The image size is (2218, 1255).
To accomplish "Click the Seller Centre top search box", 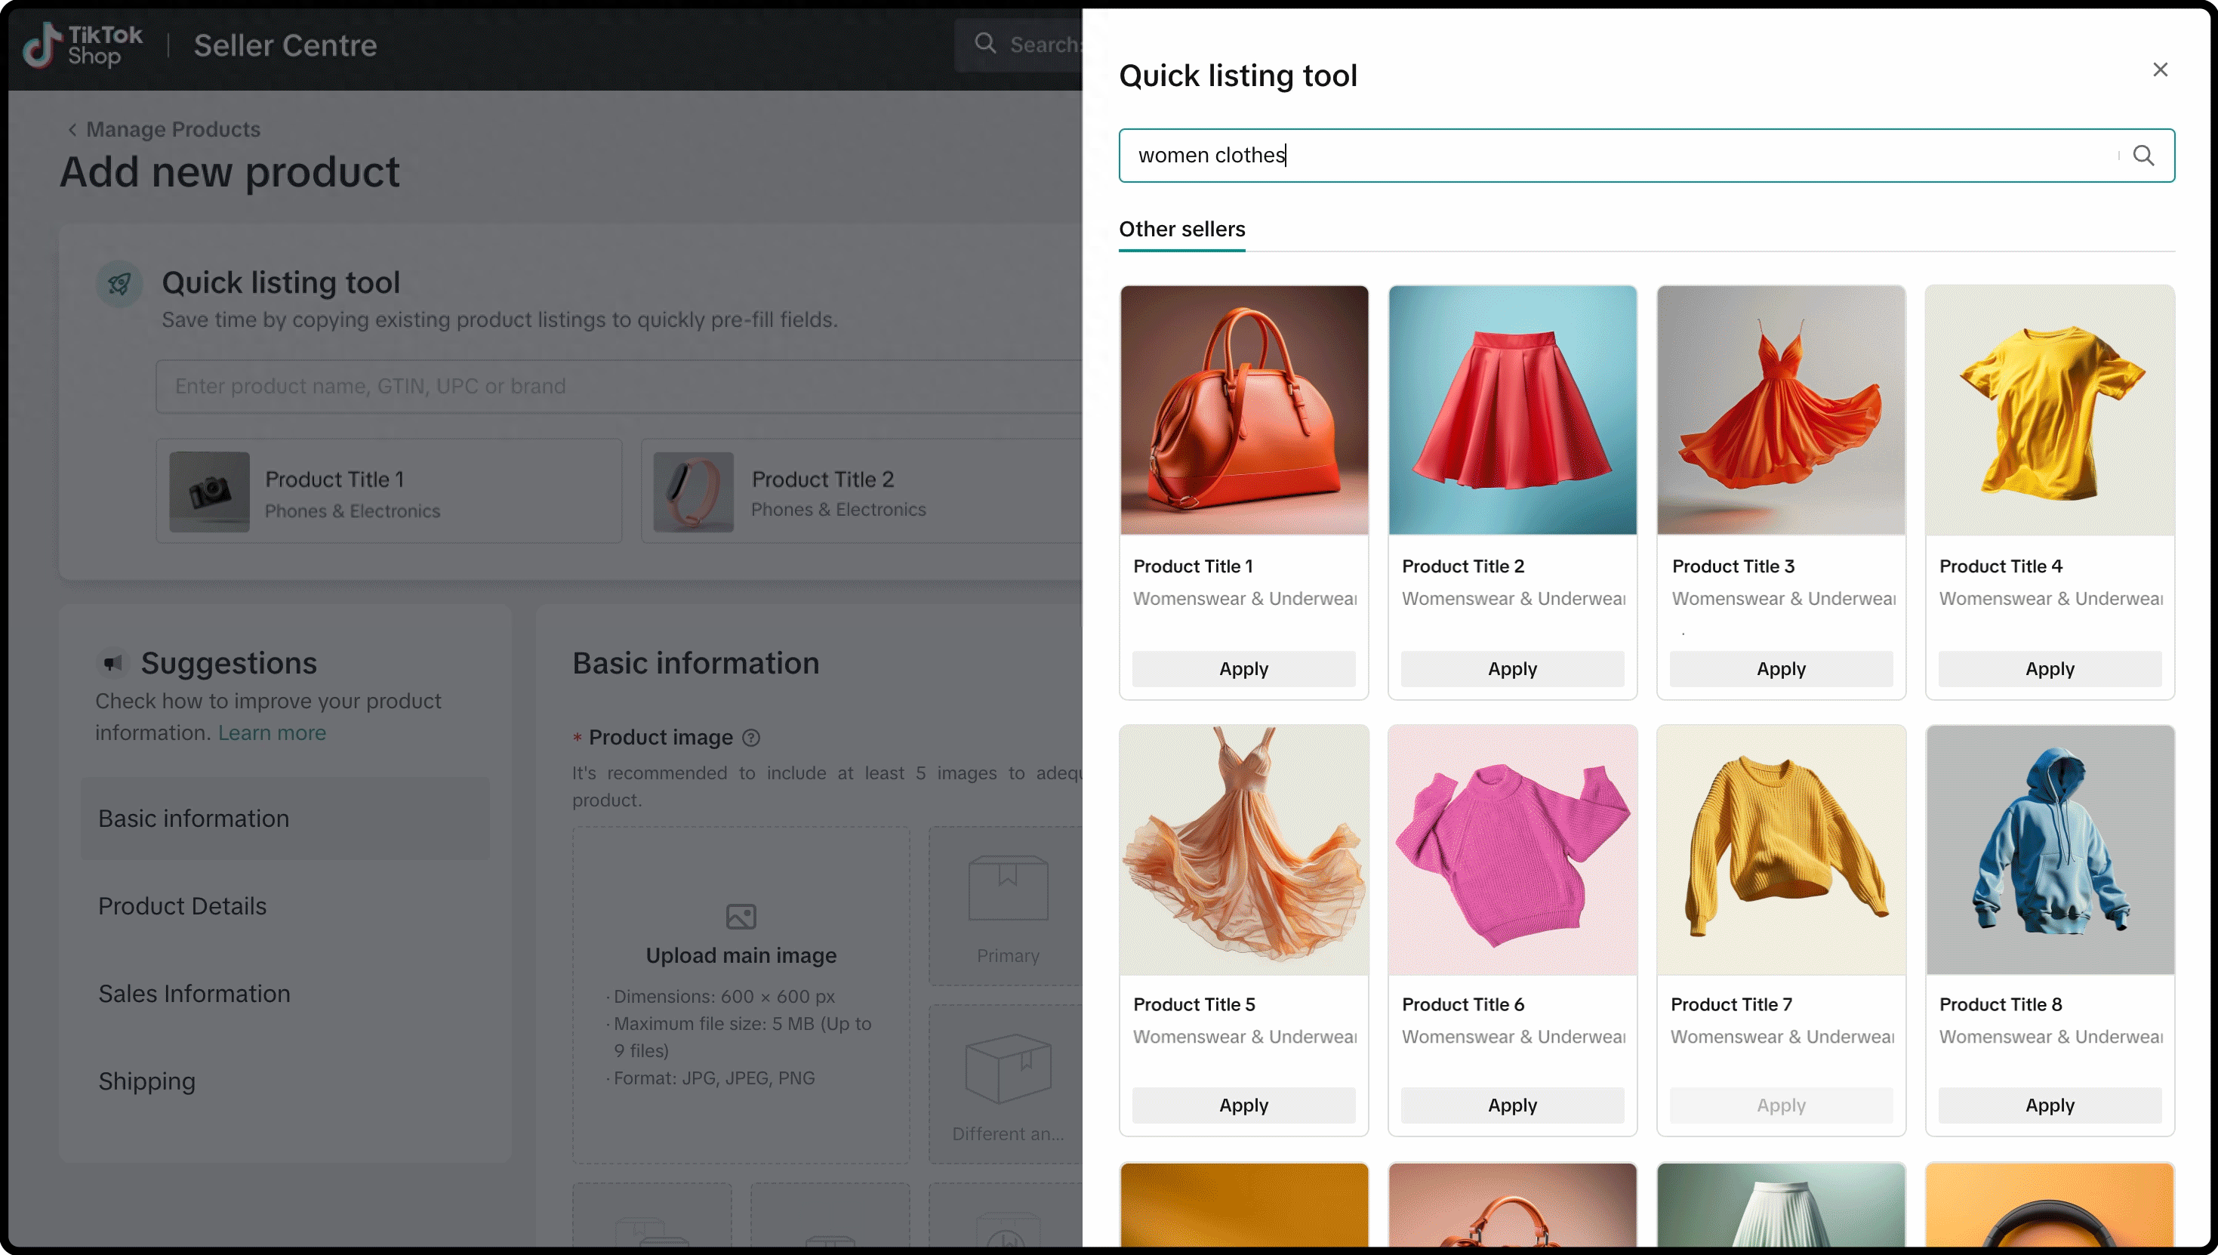I will (1019, 45).
